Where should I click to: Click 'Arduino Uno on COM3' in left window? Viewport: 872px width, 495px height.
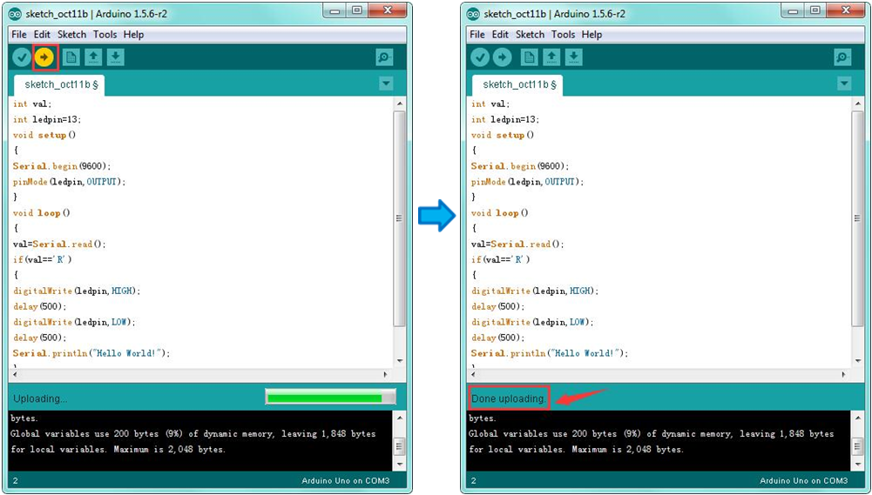[x=345, y=480]
